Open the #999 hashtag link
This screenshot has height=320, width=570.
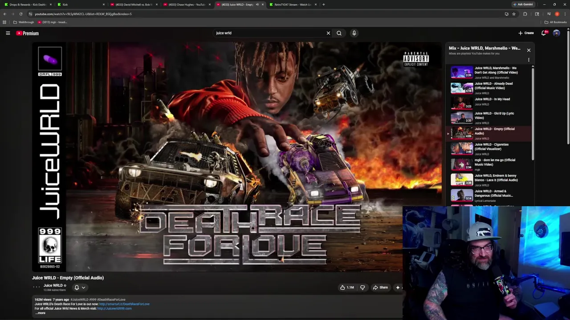(x=93, y=300)
